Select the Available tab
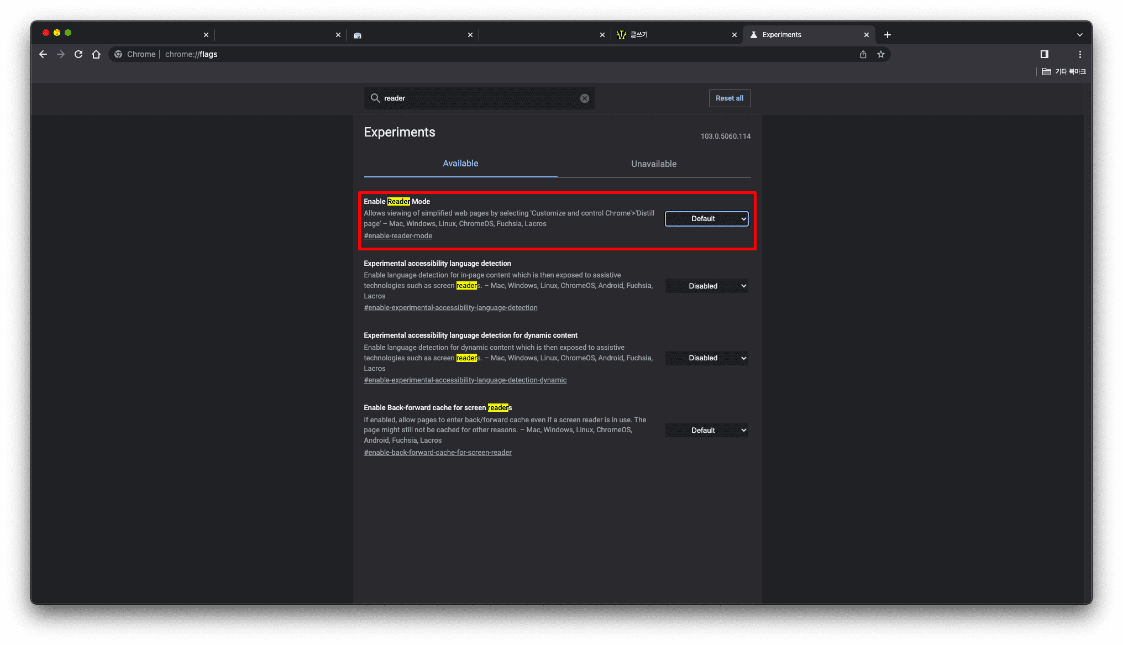 click(x=460, y=164)
